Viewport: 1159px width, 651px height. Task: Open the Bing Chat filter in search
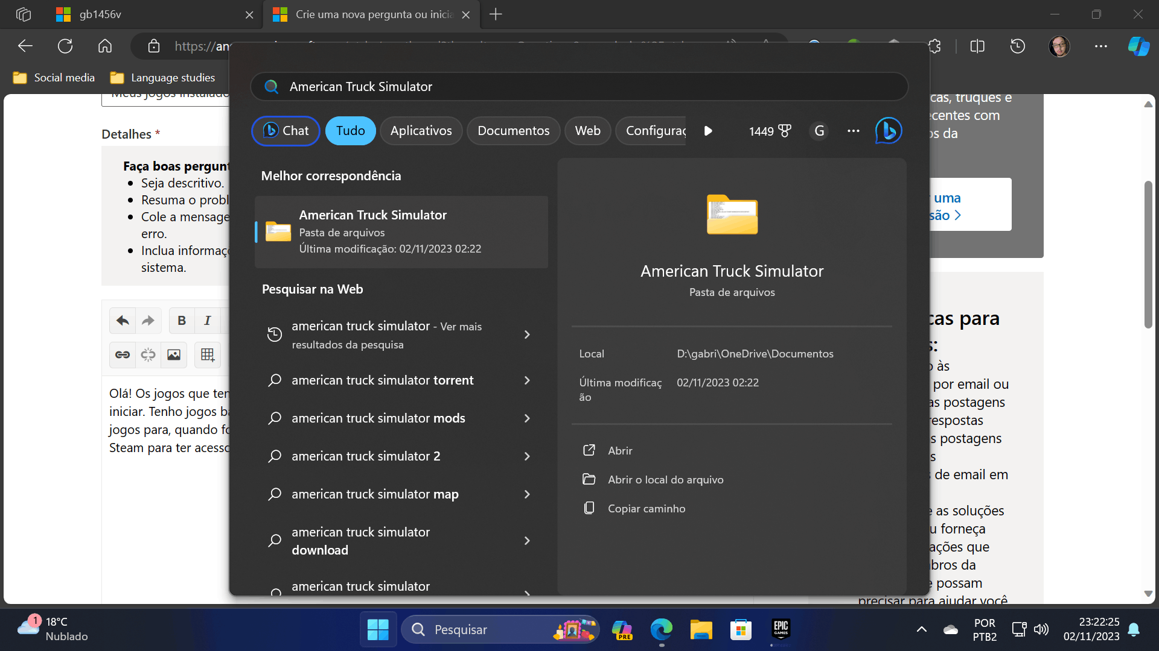click(286, 131)
